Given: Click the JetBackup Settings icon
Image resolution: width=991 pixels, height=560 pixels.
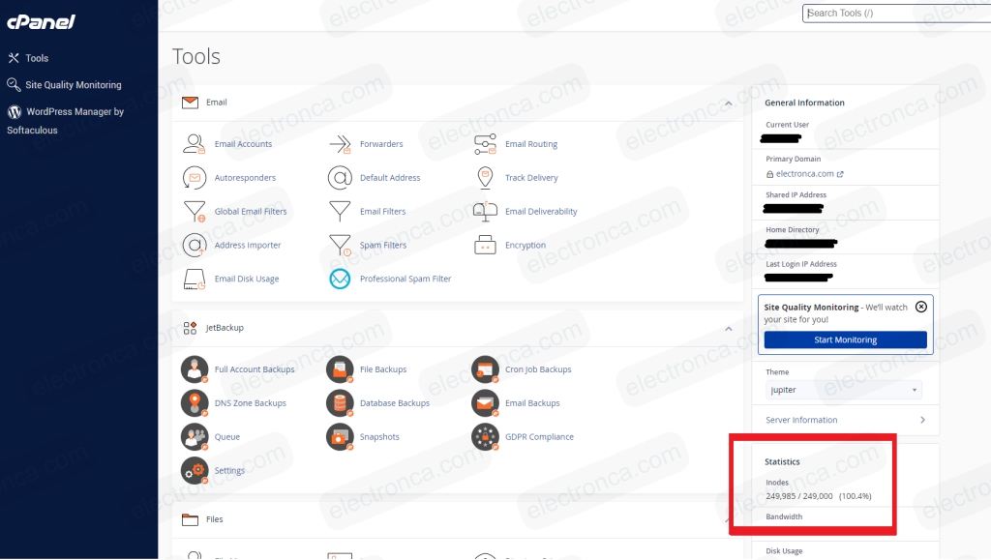Looking at the screenshot, I should 195,471.
